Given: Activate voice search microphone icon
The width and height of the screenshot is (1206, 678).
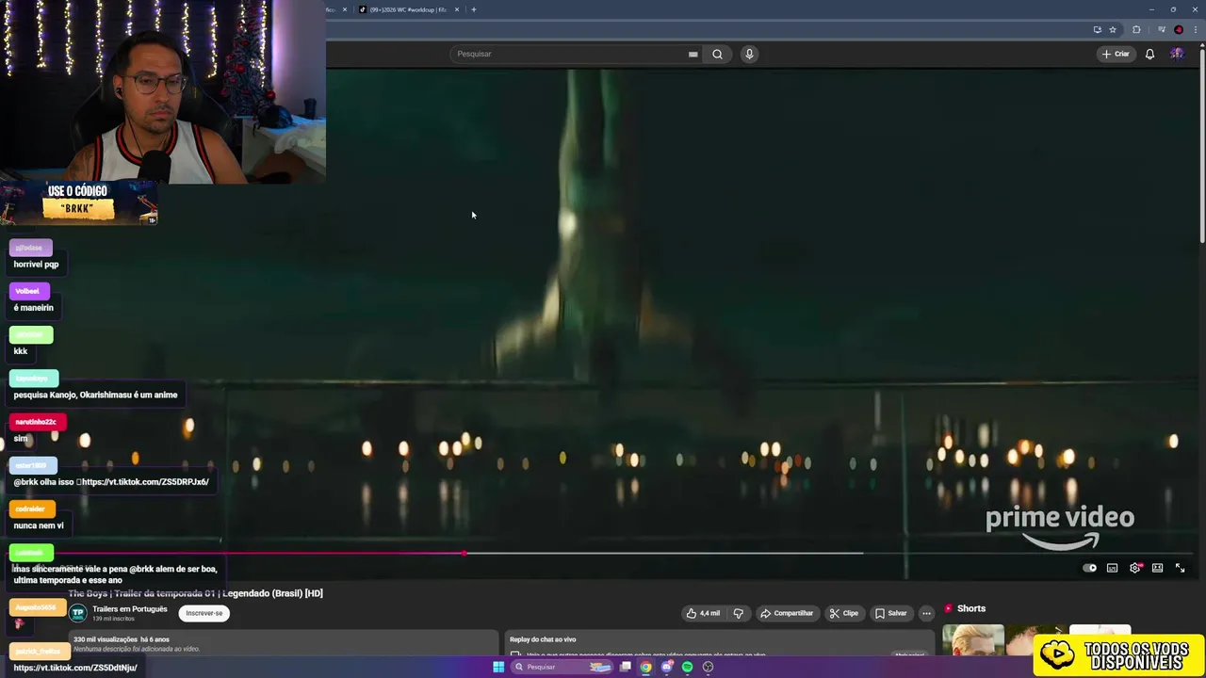Looking at the screenshot, I should [749, 54].
